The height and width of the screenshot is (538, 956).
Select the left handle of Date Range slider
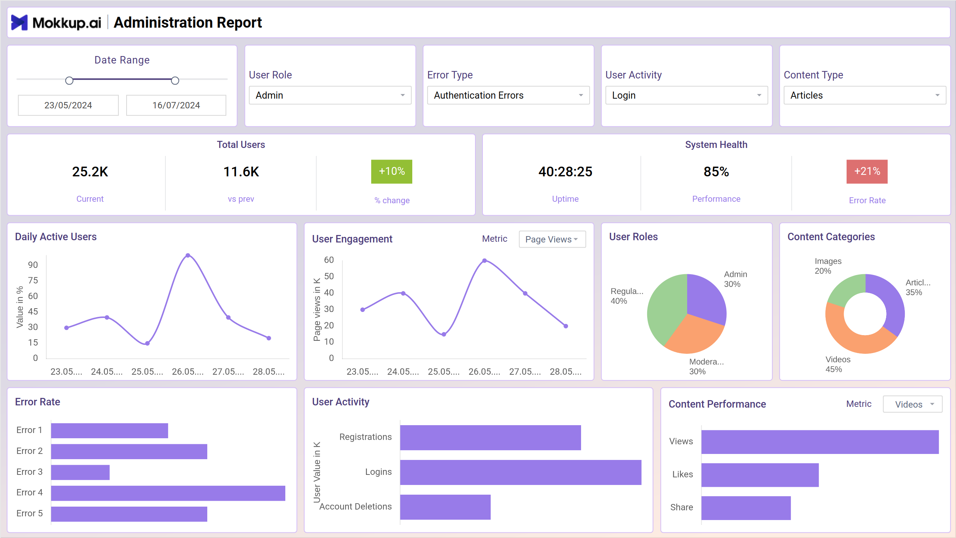[x=69, y=81]
